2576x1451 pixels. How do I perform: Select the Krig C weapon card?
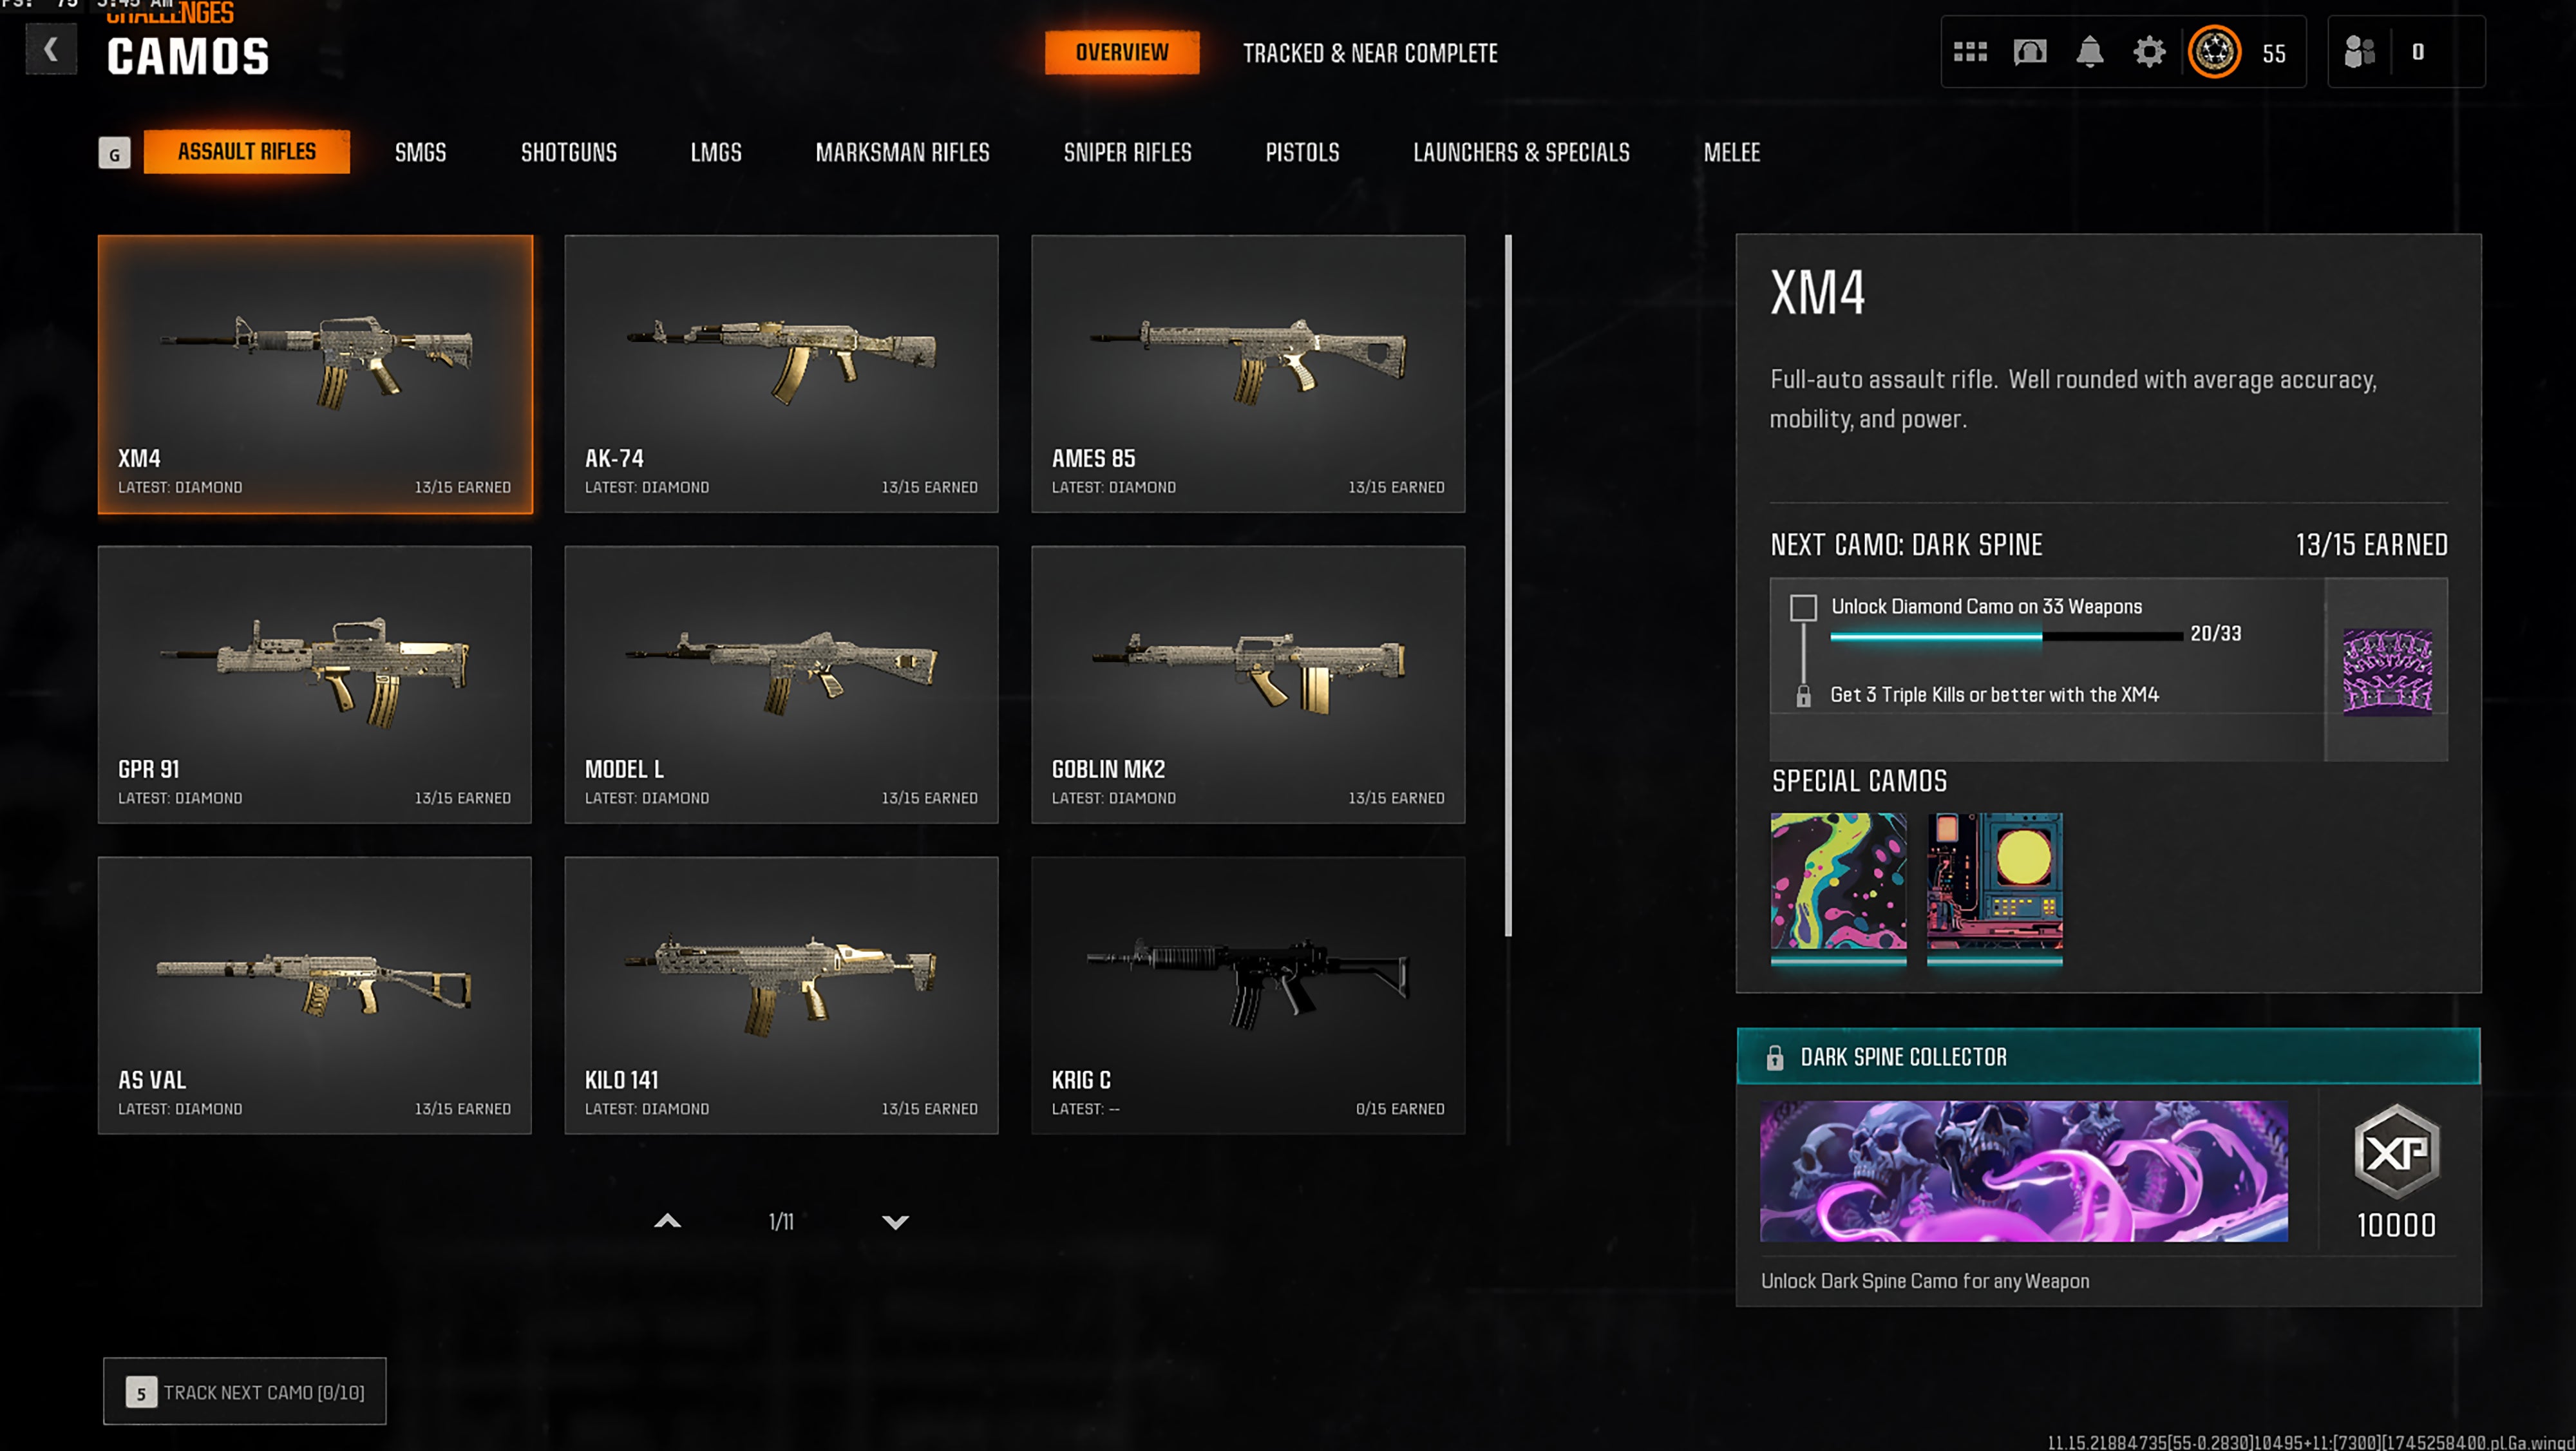pos(1248,995)
